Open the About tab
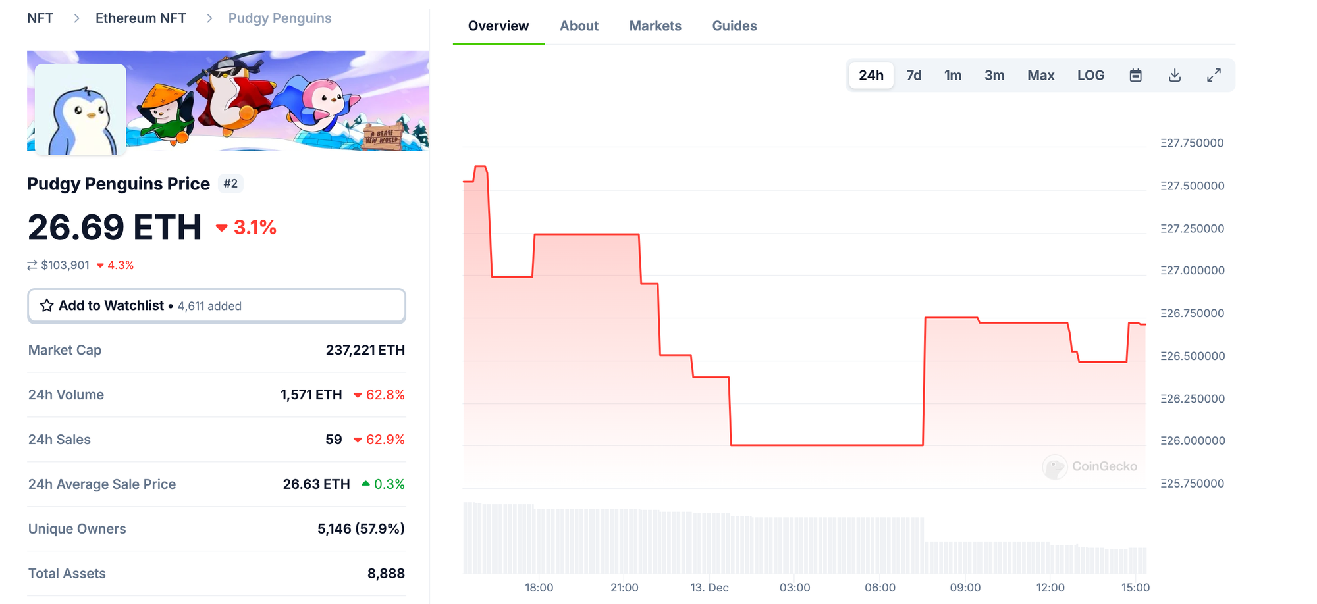The width and height of the screenshot is (1317, 604). [579, 26]
